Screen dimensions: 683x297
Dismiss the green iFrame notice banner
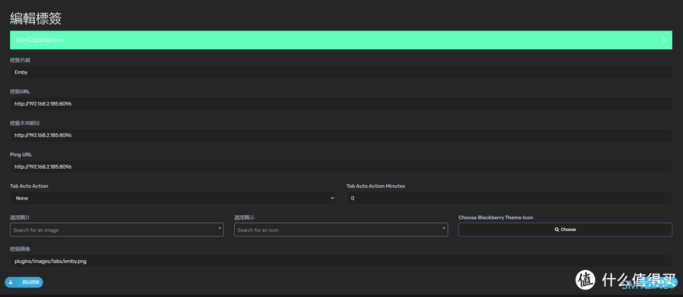tap(664, 40)
